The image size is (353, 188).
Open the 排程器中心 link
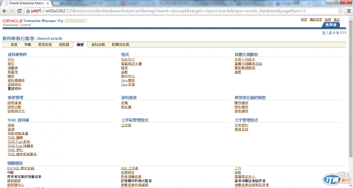pos(16,185)
